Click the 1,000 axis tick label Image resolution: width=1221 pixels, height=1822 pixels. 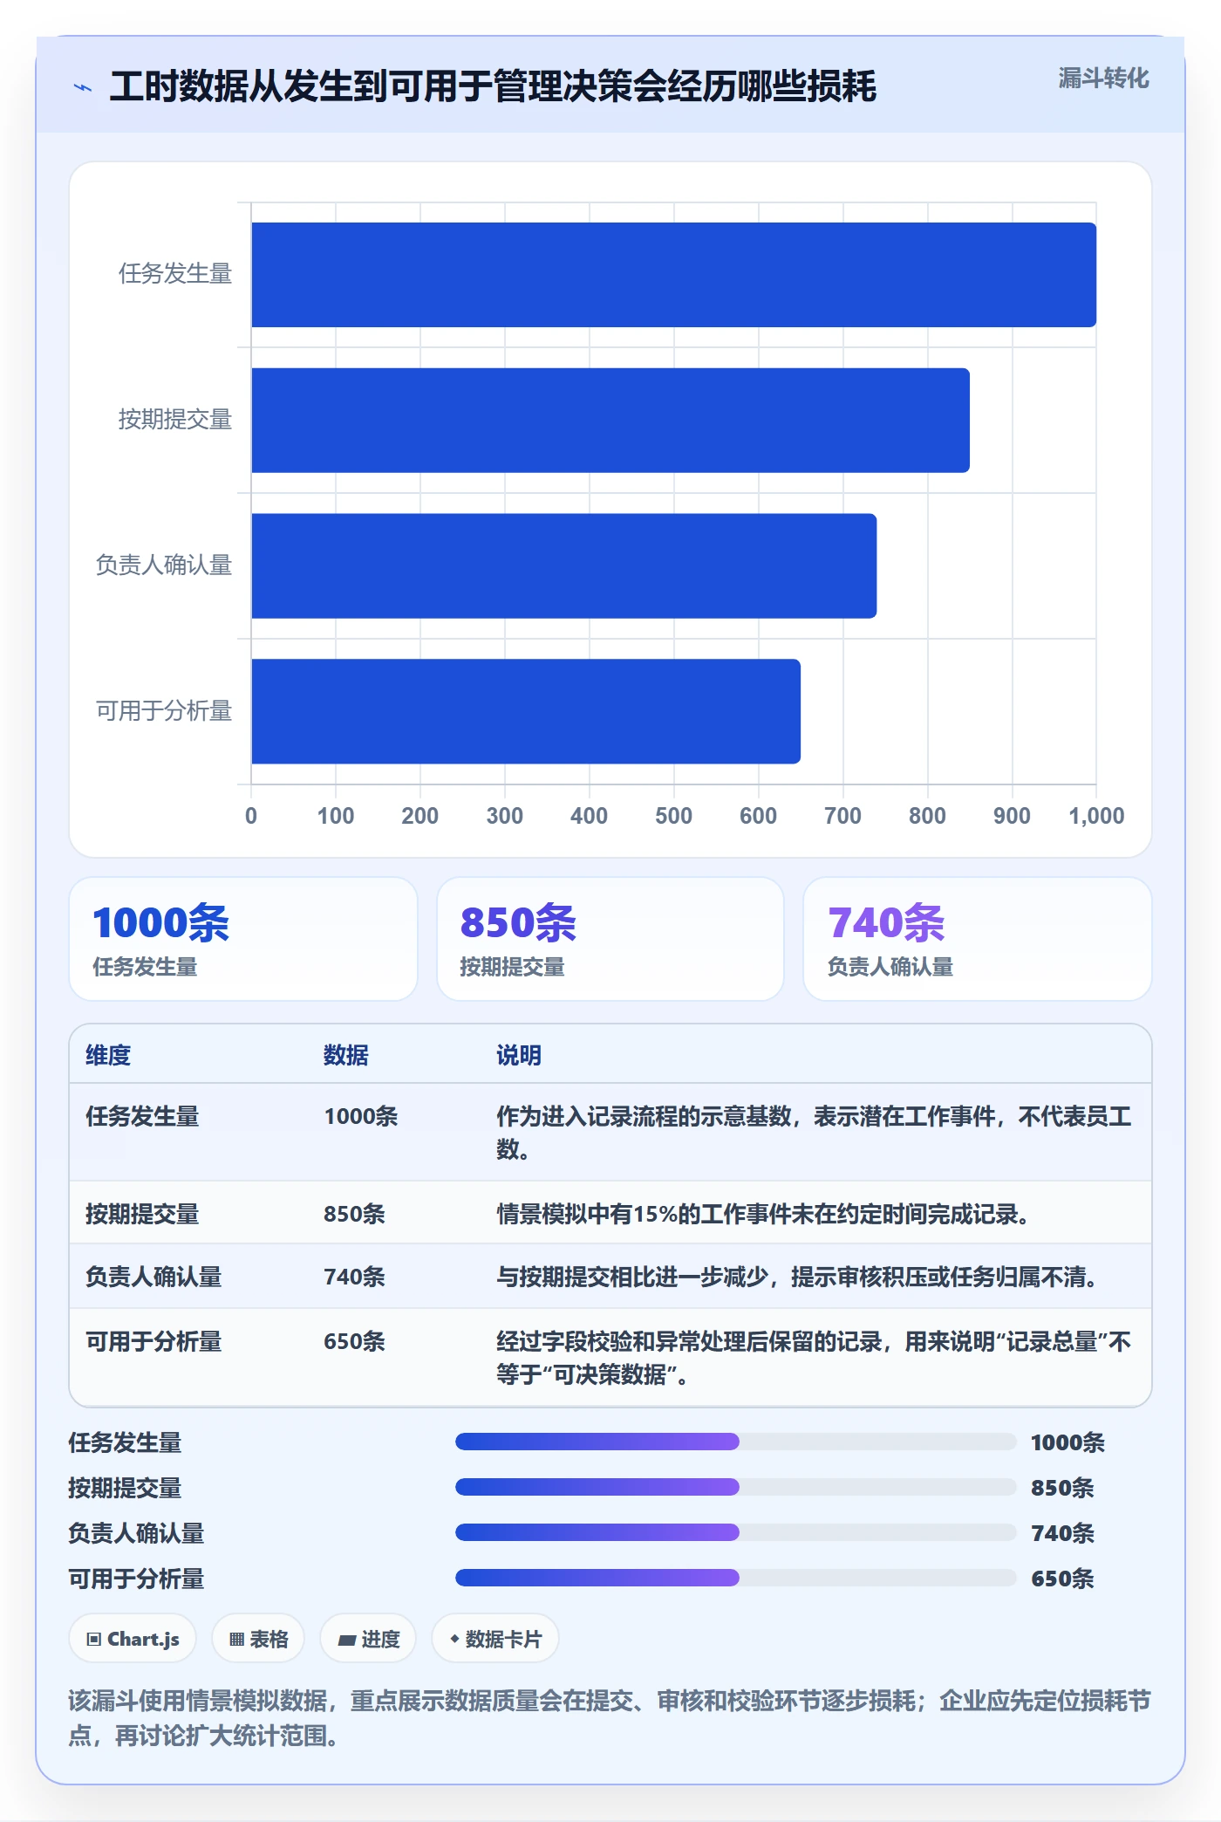pos(1096,816)
